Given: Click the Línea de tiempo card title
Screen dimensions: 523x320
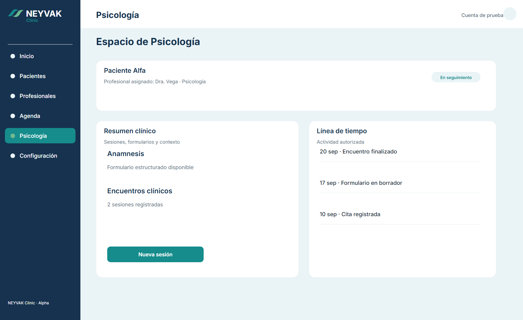Looking at the screenshot, I should point(342,131).
